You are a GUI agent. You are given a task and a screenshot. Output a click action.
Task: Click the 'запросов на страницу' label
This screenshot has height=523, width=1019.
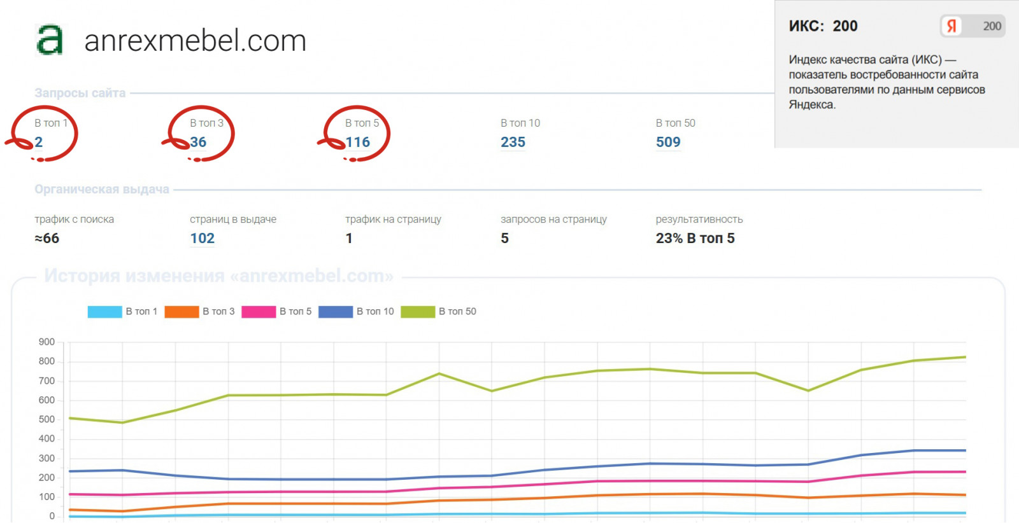click(553, 220)
